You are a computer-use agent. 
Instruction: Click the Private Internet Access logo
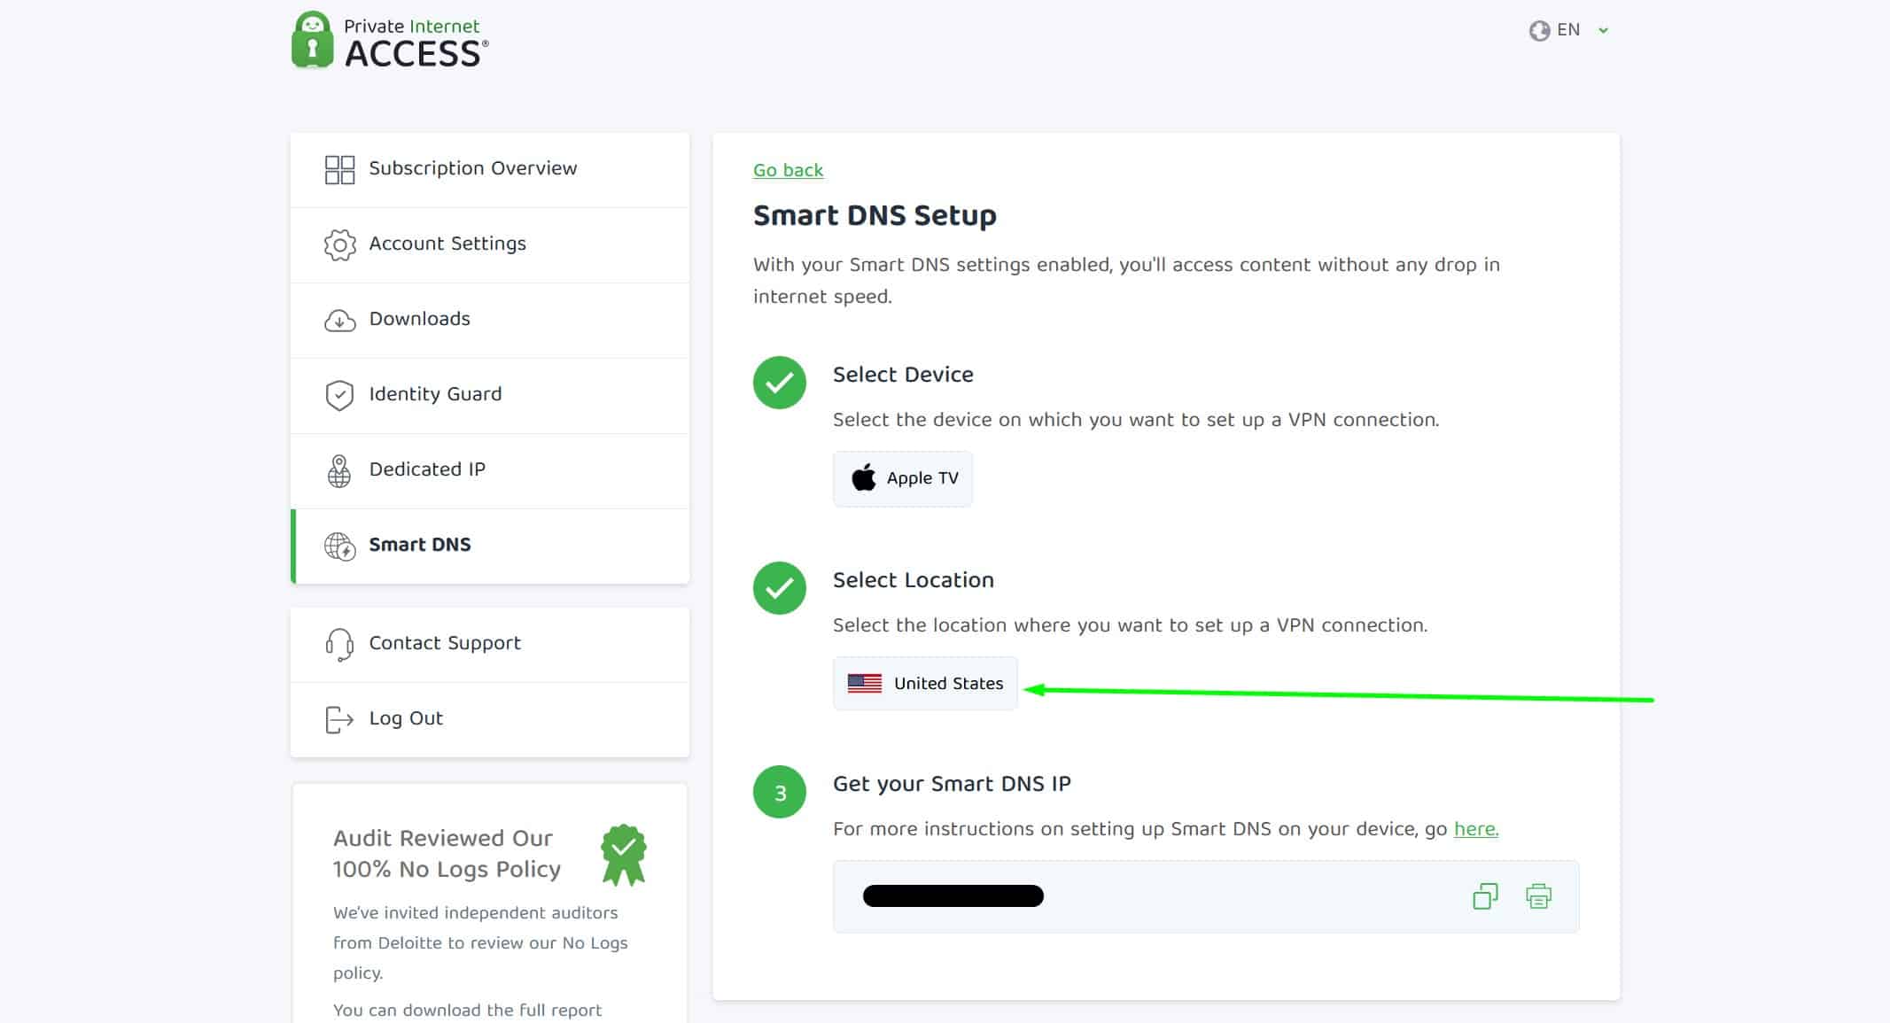pyautogui.click(x=390, y=40)
